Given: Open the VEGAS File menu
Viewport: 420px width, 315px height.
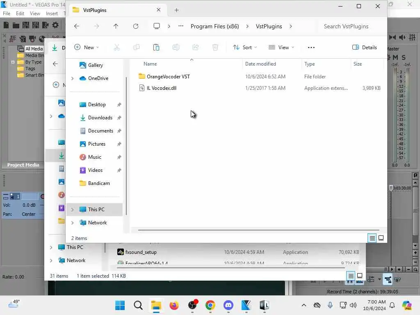Looking at the screenshot, I should coord(7,14).
